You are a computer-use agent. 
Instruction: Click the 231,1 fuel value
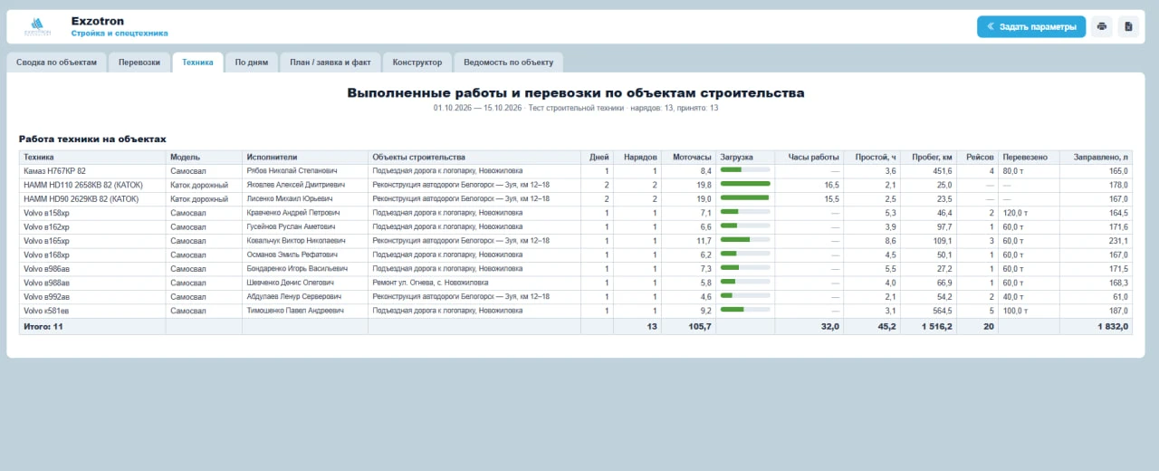(x=1118, y=241)
